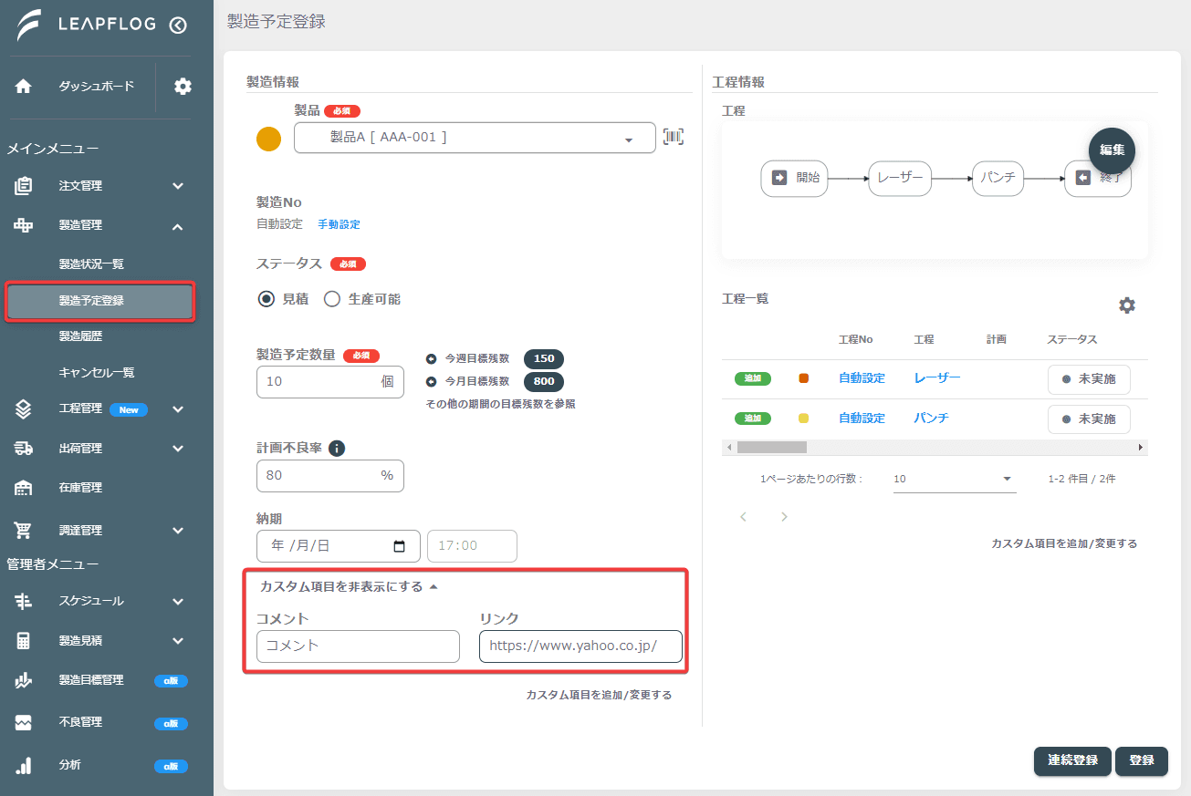Select the 見積 radio button
The width and height of the screenshot is (1191, 796).
pos(266,299)
